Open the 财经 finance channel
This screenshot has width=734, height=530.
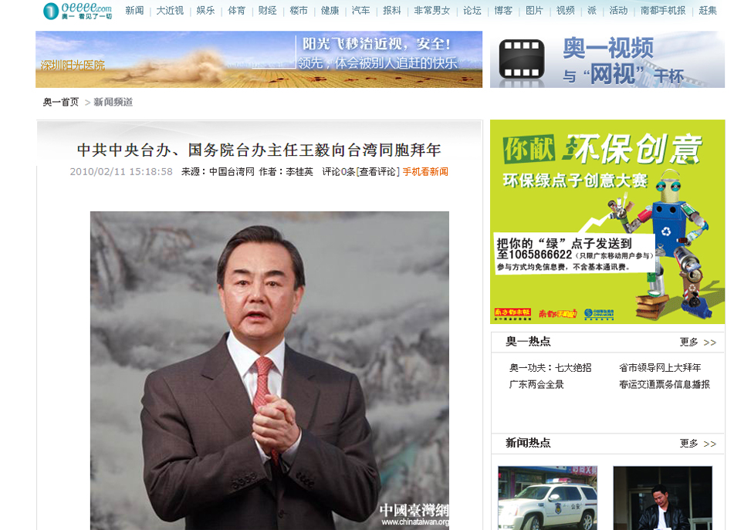(x=268, y=11)
